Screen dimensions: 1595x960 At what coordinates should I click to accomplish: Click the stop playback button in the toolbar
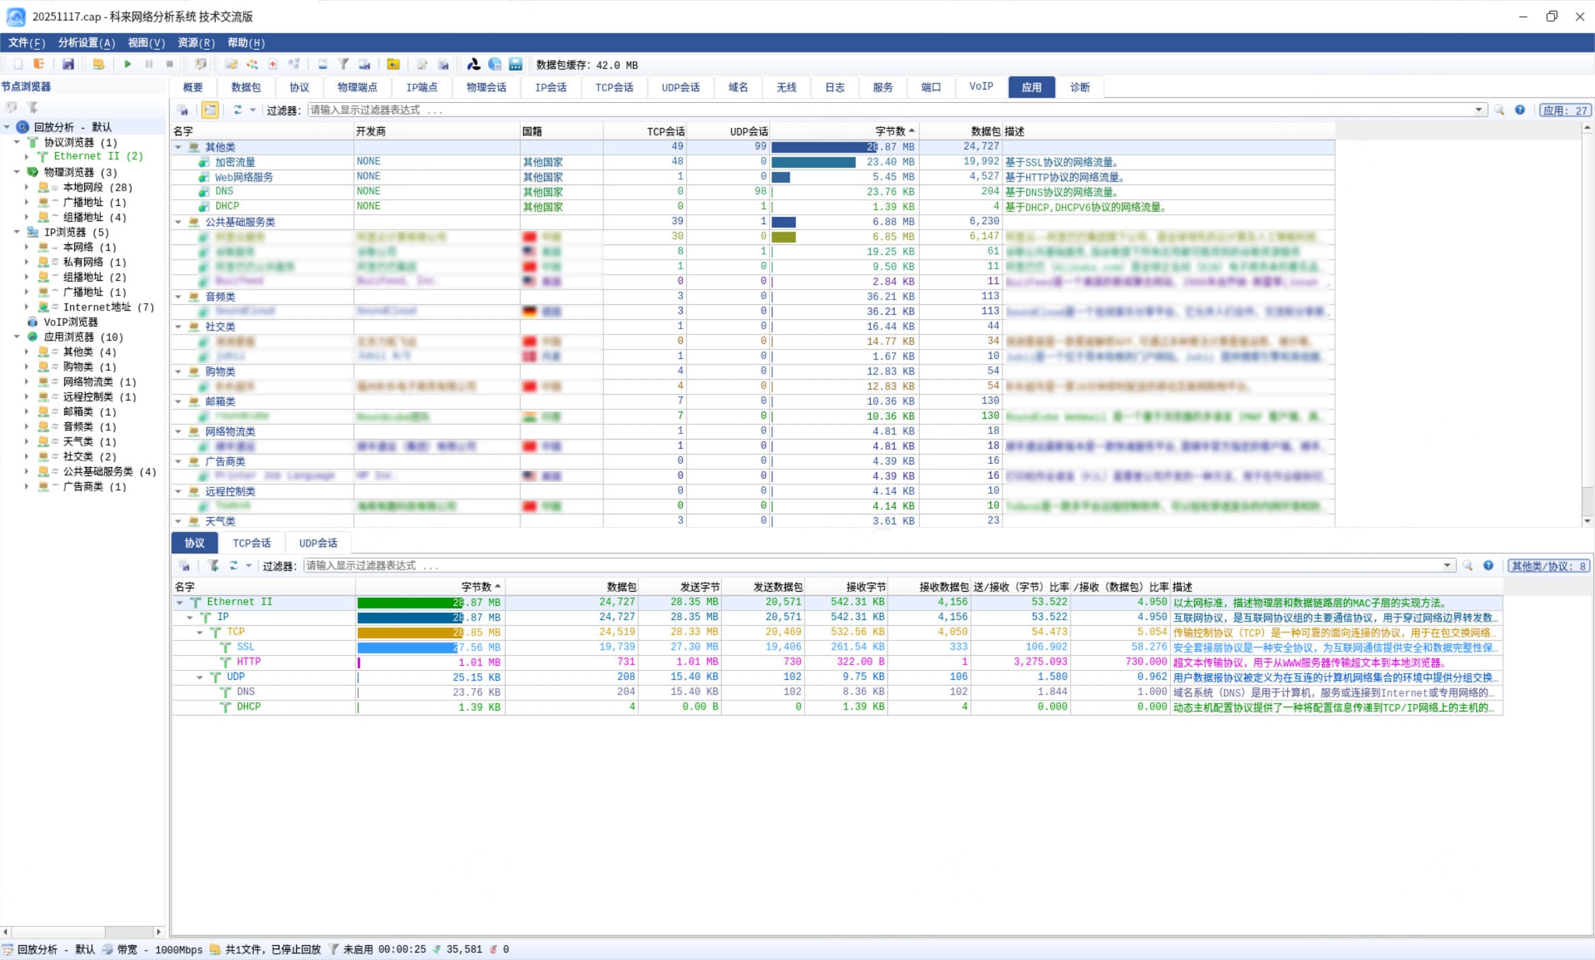170,64
